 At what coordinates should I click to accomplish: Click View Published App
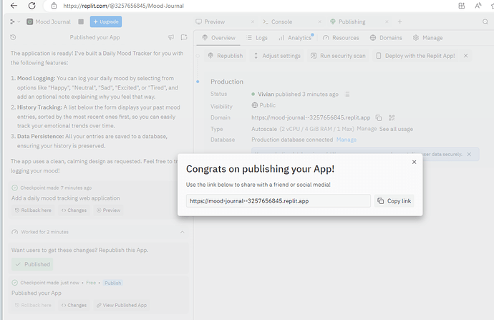(x=122, y=305)
